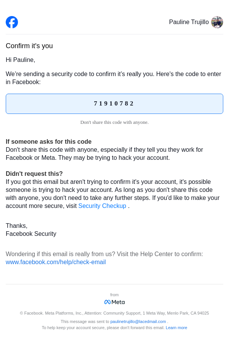Click the Pauline Trujillo name in header
Screen dimensions: 229x349
coord(189,22)
